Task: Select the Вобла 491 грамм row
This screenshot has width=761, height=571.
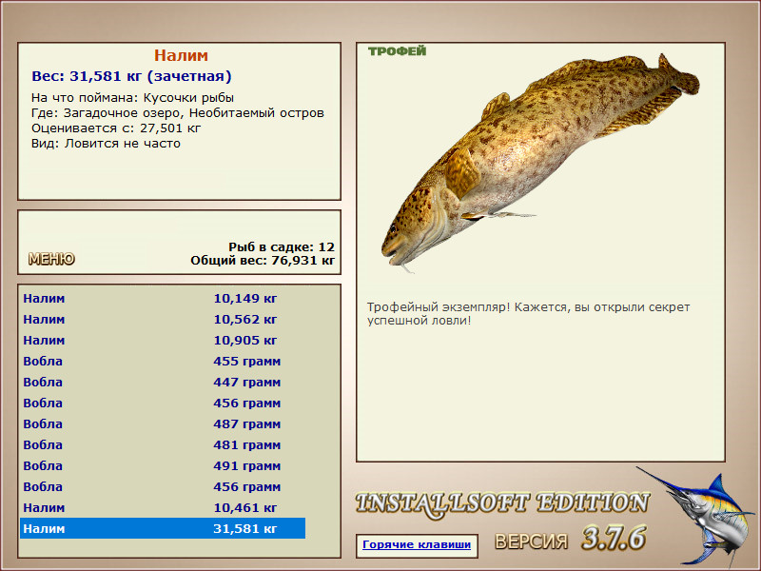Action: point(163,465)
